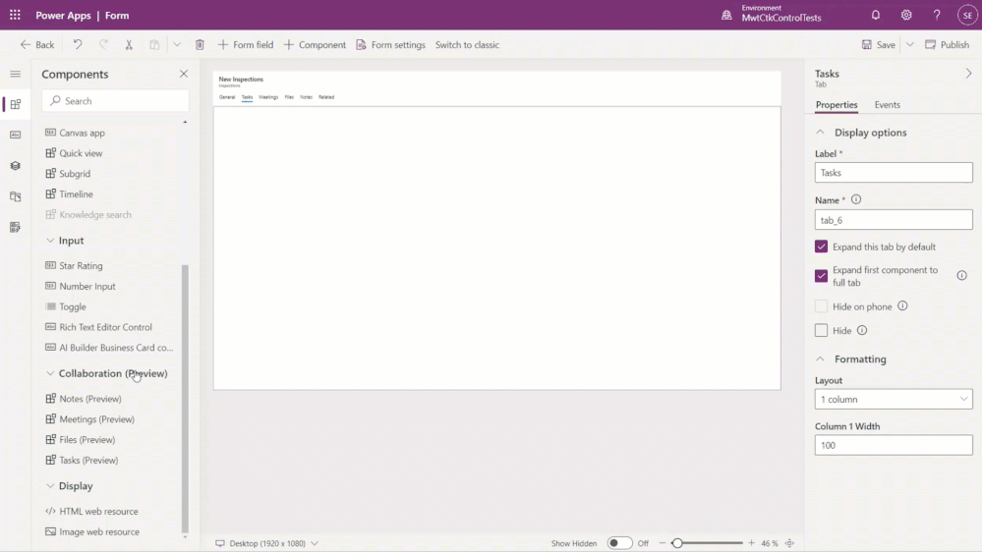Click the cut scissors icon
This screenshot has height=552, width=982.
[x=129, y=44]
